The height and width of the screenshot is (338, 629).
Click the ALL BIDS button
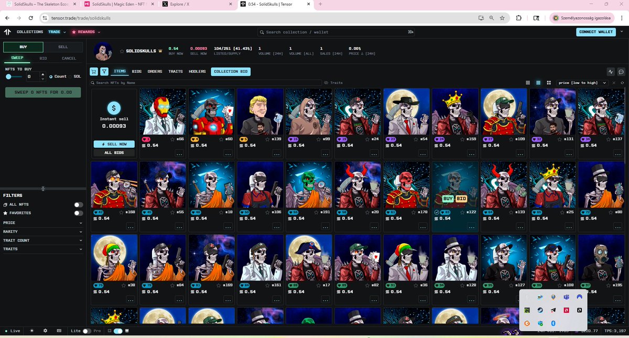click(x=114, y=152)
